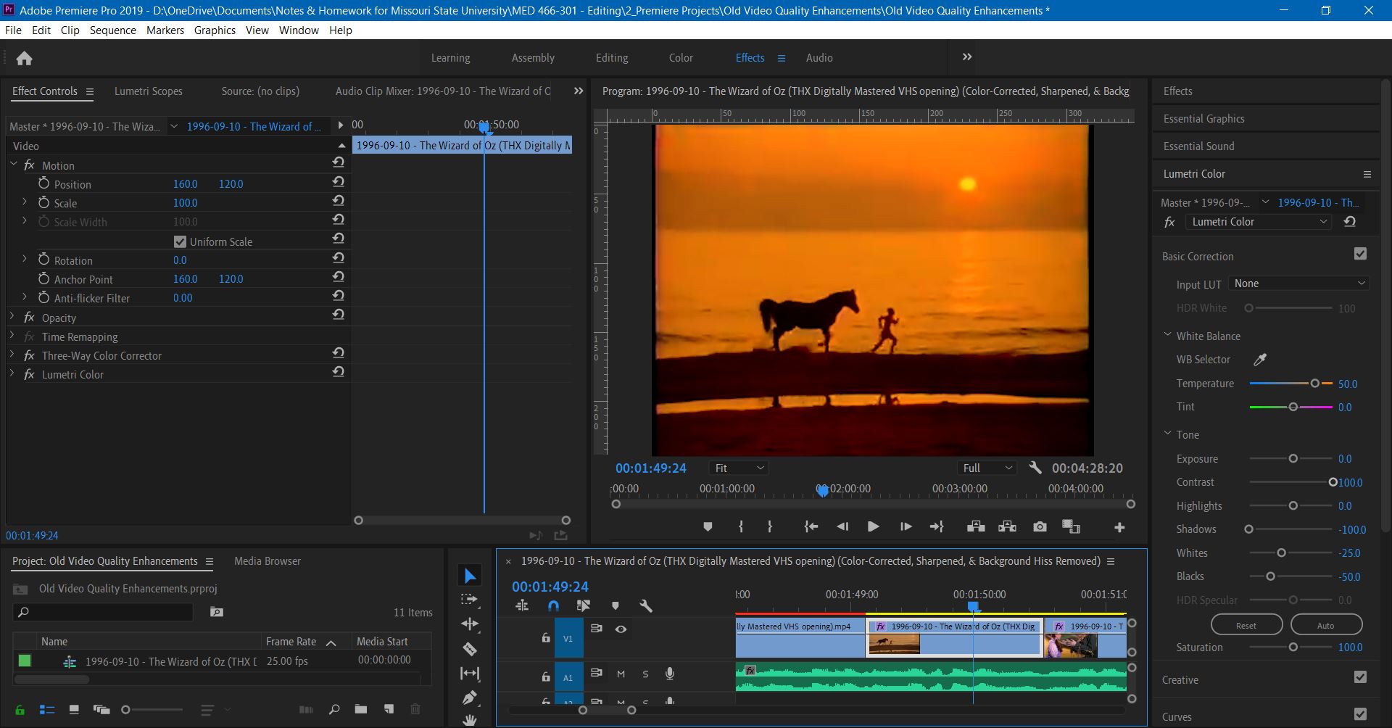Image resolution: width=1392 pixels, height=728 pixels.
Task: Click the Home icon
Action: click(24, 58)
